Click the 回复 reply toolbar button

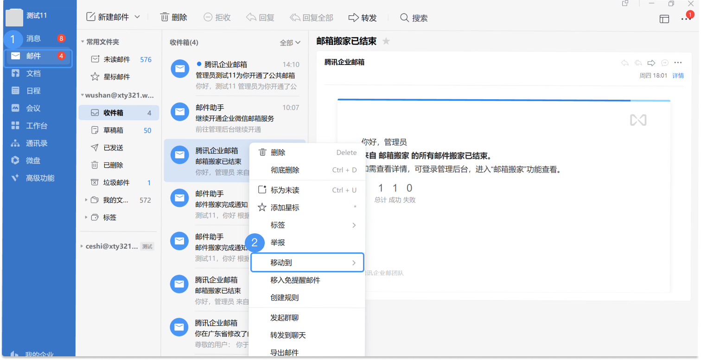coord(260,18)
